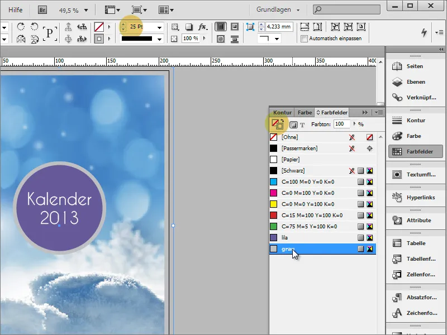Open Hyperlinks panel in dock
Image resolution: width=447 pixels, height=335 pixels.
415,198
